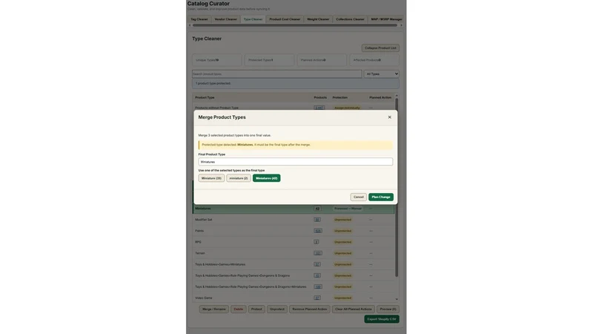Select the Video Game row
This screenshot has width=593, height=334.
[x=294, y=298]
